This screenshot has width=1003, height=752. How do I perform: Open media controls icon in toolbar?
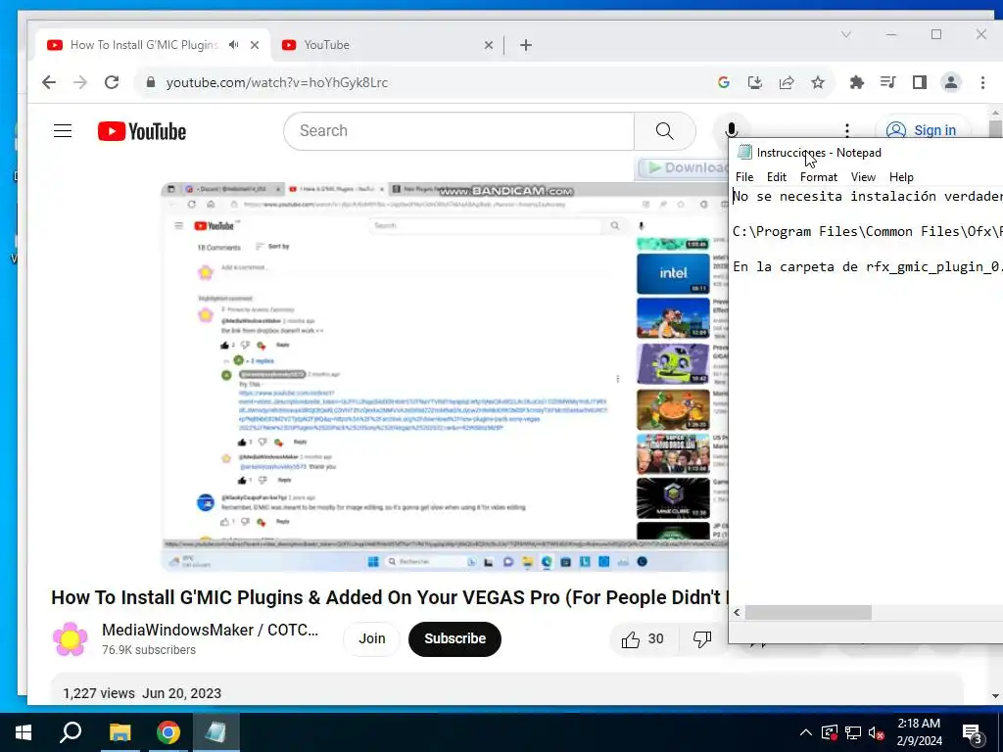pyautogui.click(x=887, y=82)
